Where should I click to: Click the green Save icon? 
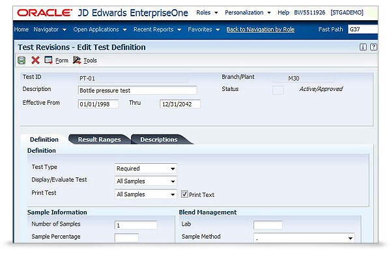pos(22,60)
